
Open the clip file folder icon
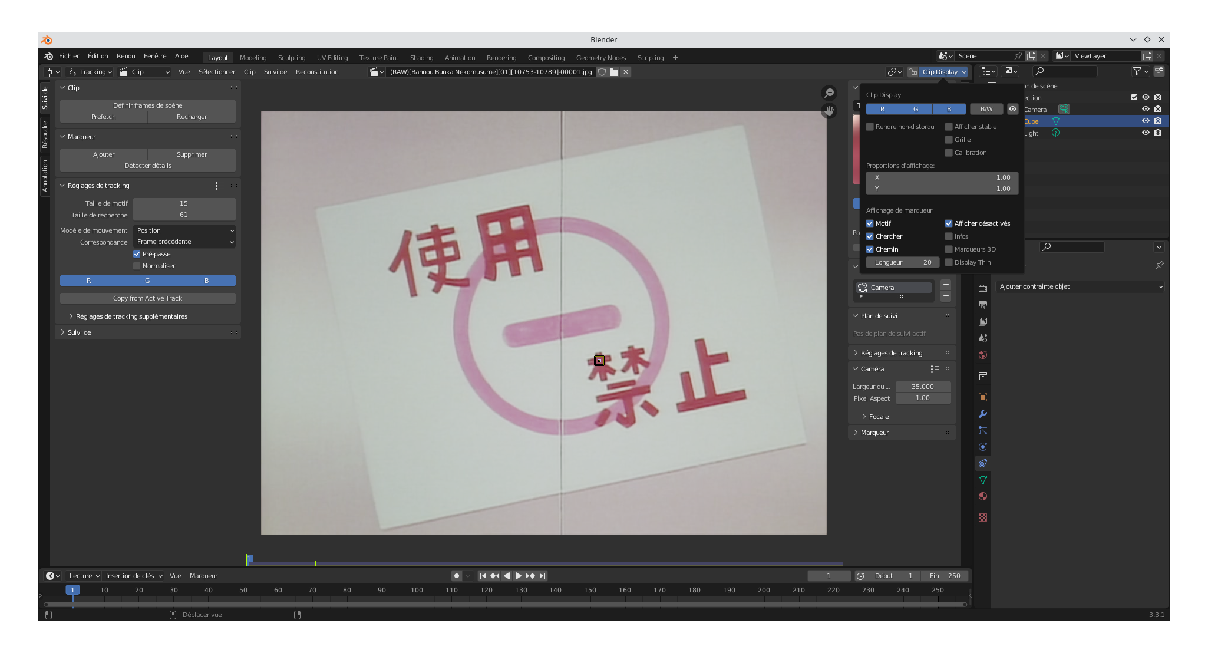pyautogui.click(x=613, y=72)
